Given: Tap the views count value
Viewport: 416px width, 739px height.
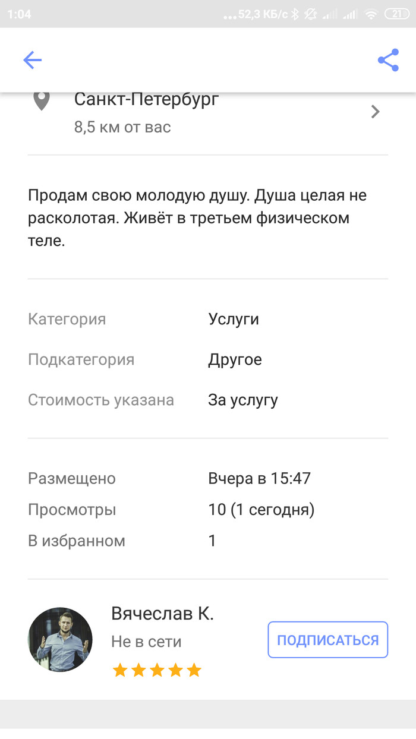Looking at the screenshot, I should (x=261, y=510).
